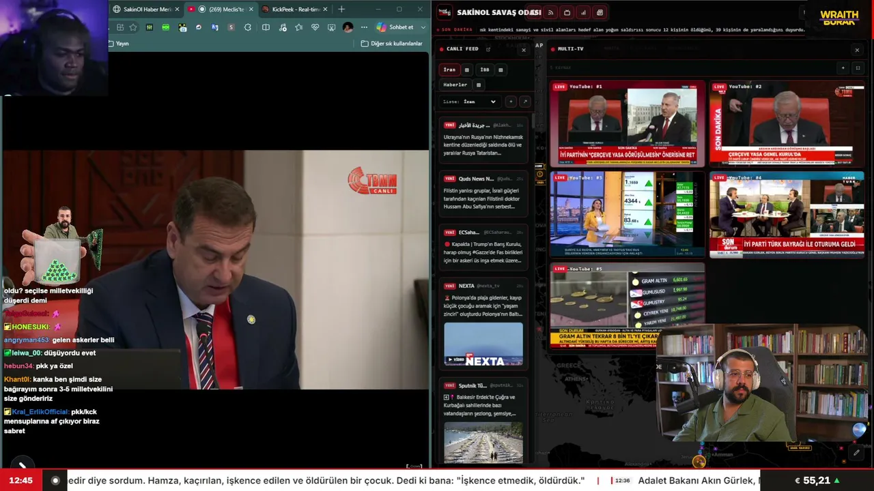The width and height of the screenshot is (874, 491).
Task: Open the Yayın bookmark folder
Action: pyautogui.click(x=119, y=44)
